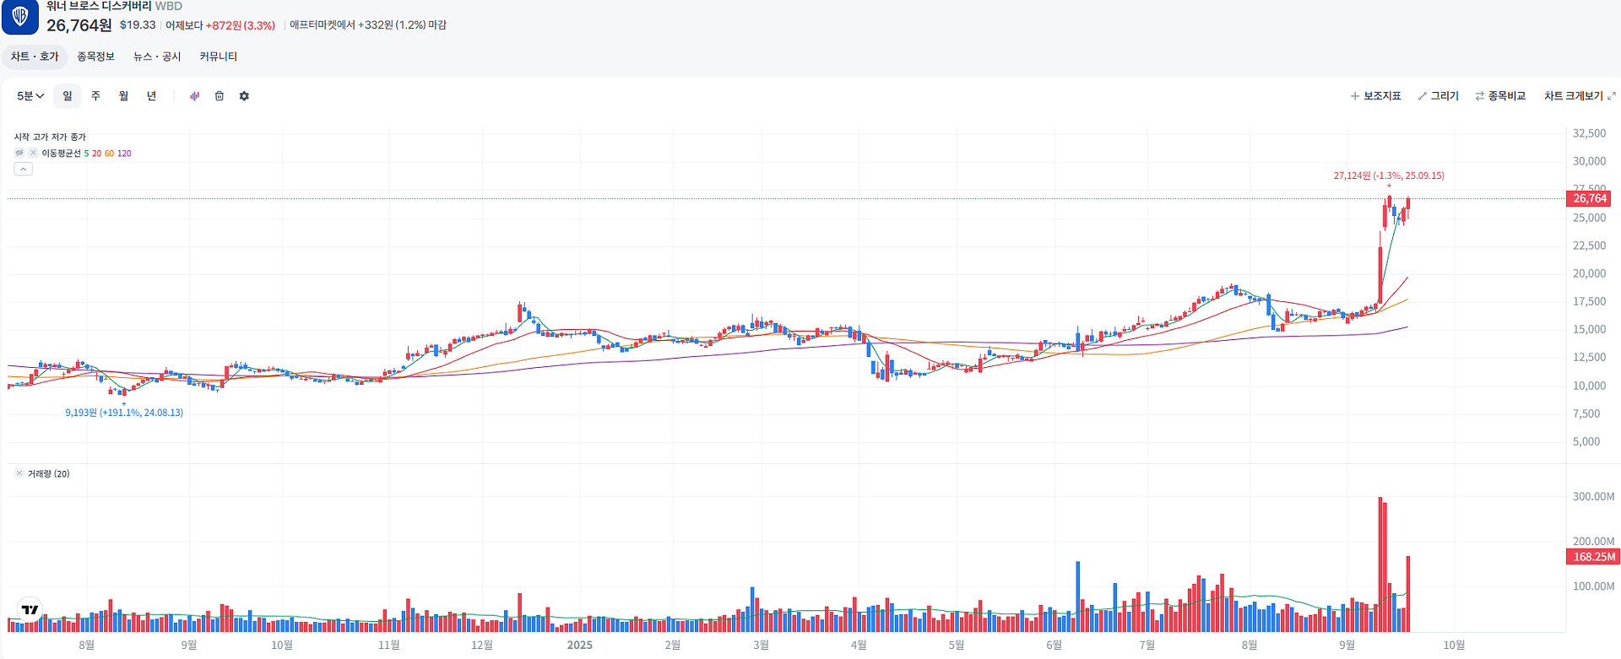Remove the 이동평균선 moving average indicator

coord(33,153)
